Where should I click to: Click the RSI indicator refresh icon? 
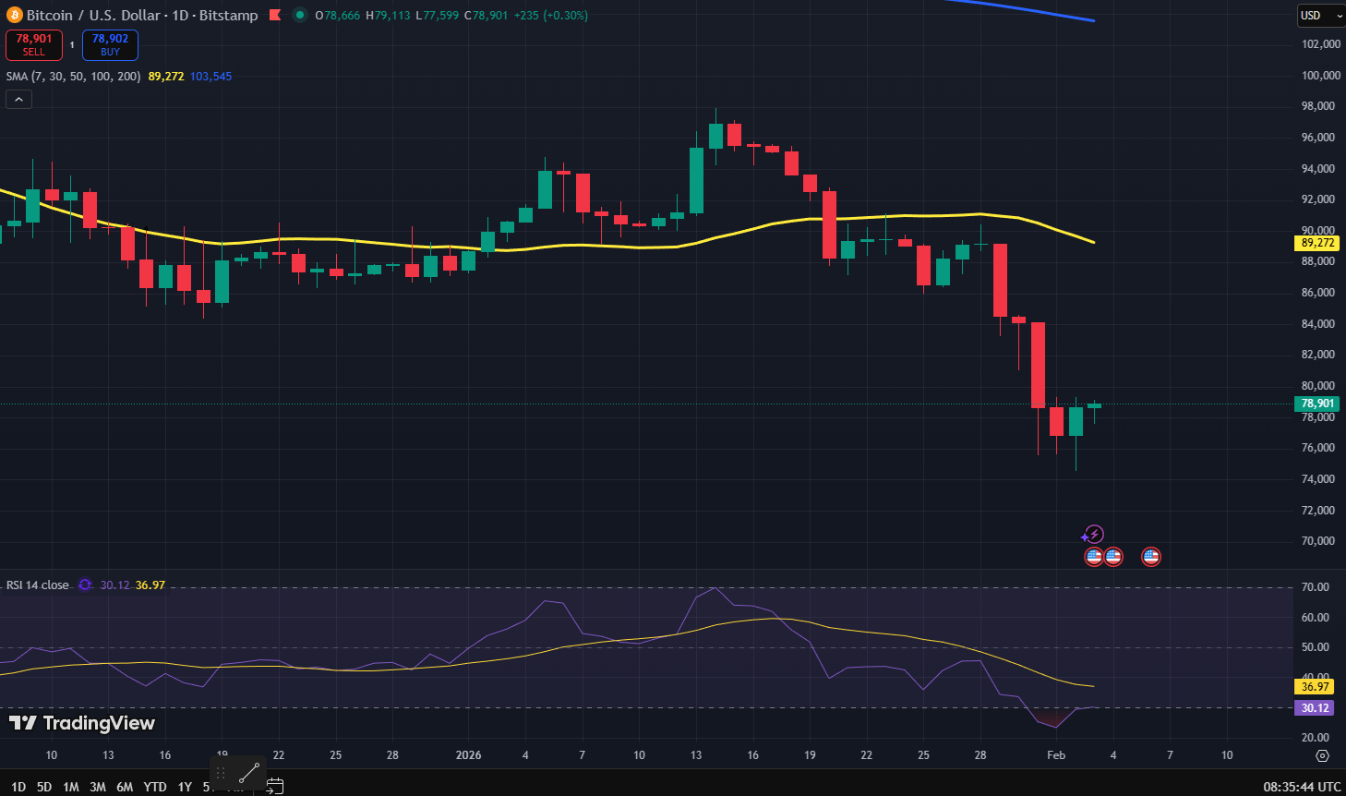pos(85,585)
